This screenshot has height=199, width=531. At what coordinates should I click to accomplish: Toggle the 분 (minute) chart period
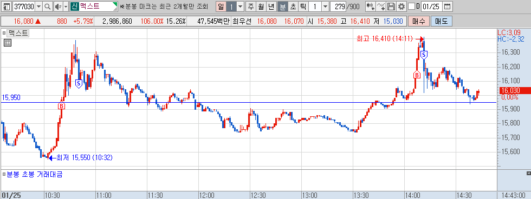point(282,6)
